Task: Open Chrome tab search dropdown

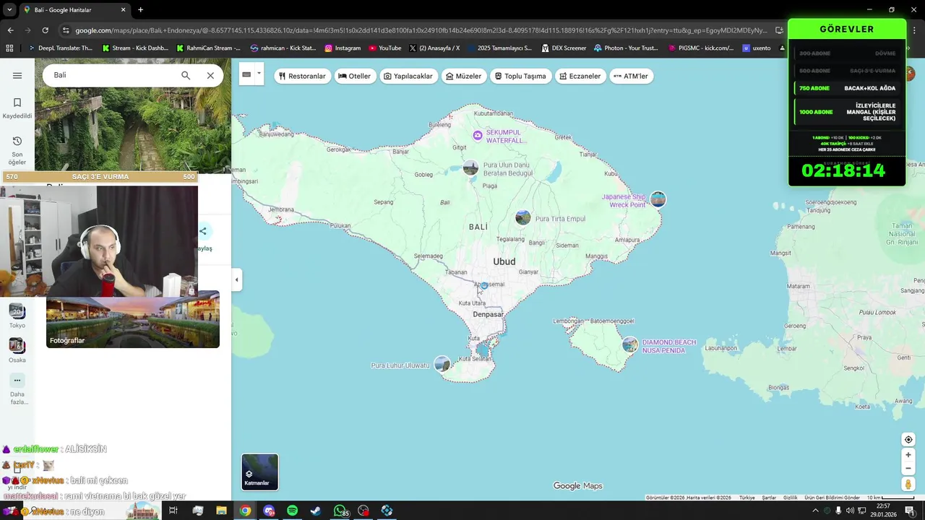Action: pyautogui.click(x=9, y=9)
